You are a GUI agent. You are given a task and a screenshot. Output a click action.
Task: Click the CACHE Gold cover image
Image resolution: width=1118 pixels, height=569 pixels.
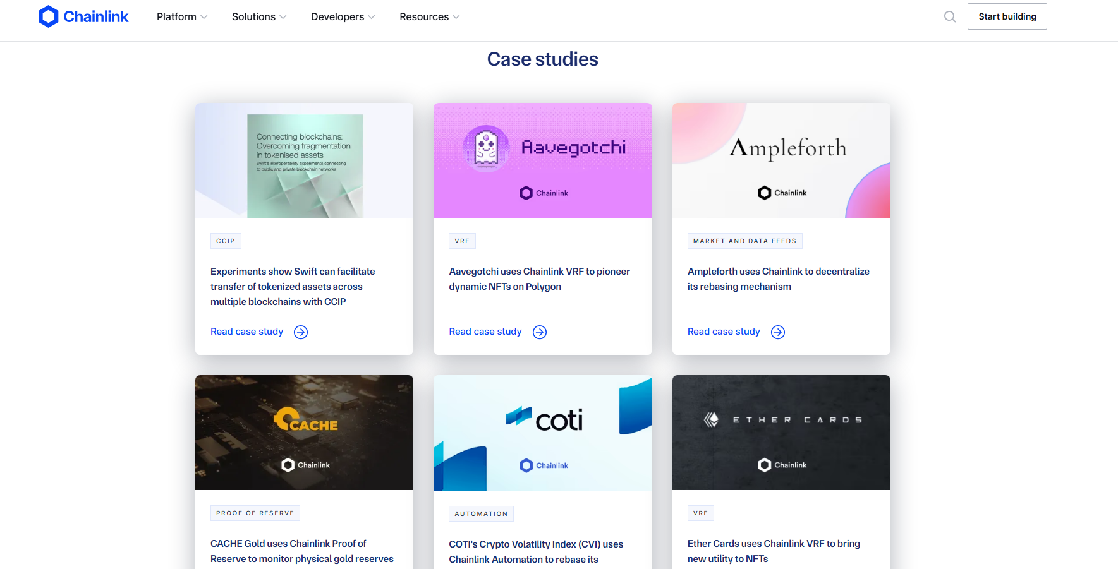tap(304, 433)
